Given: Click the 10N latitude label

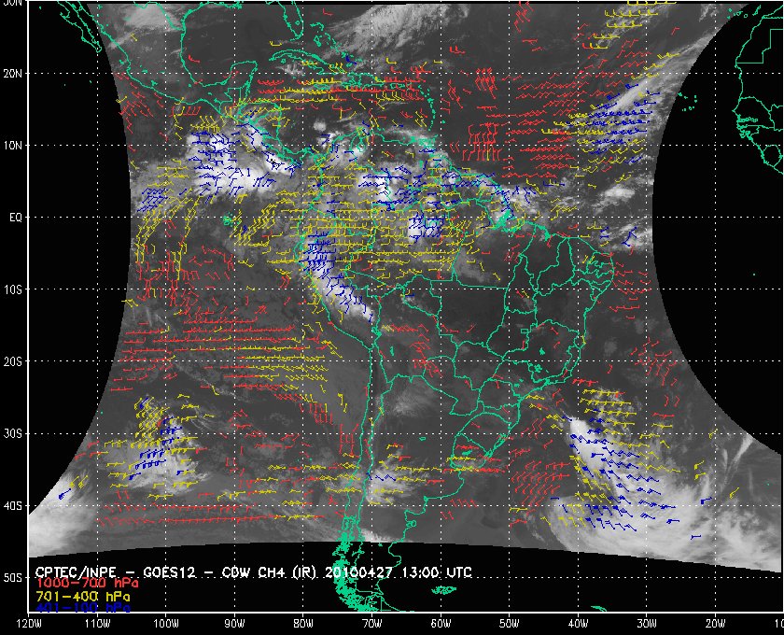Looking at the screenshot, I should [13, 145].
